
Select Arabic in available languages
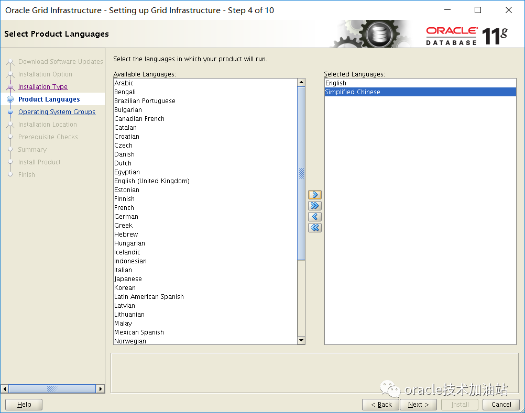coord(205,83)
